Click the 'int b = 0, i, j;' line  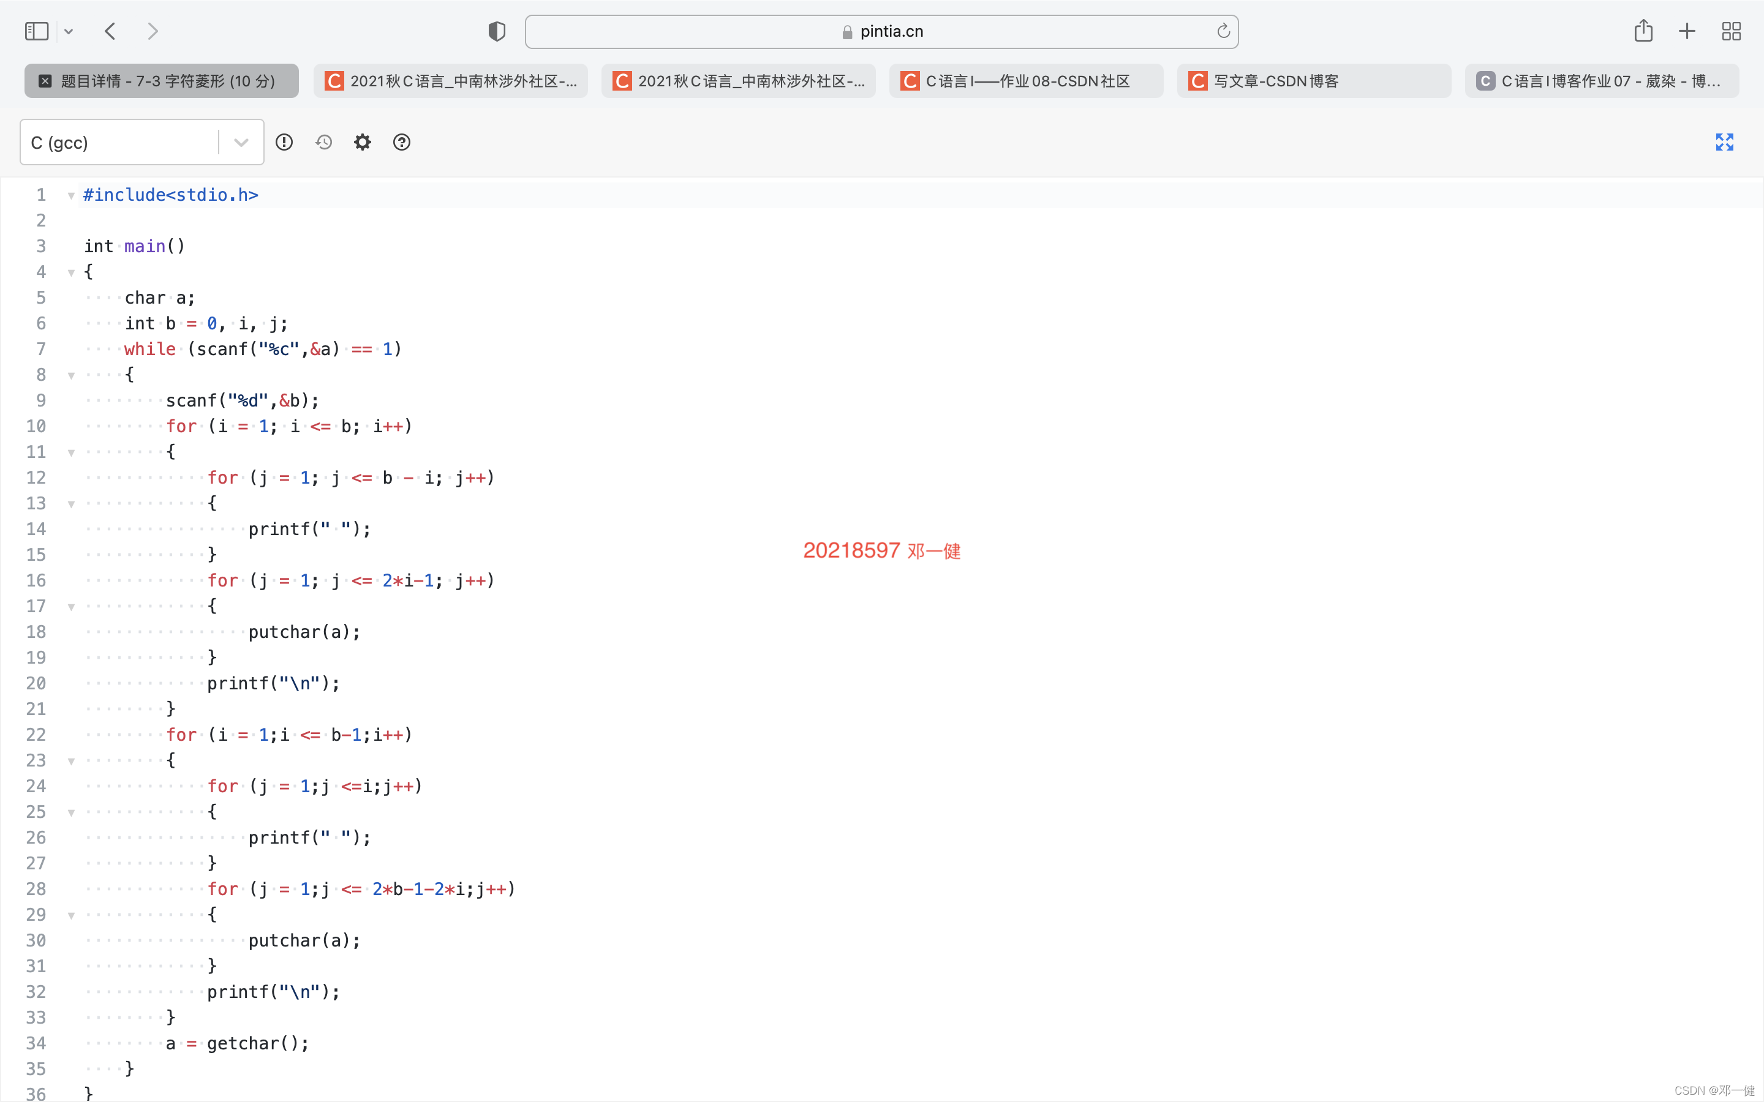point(206,324)
